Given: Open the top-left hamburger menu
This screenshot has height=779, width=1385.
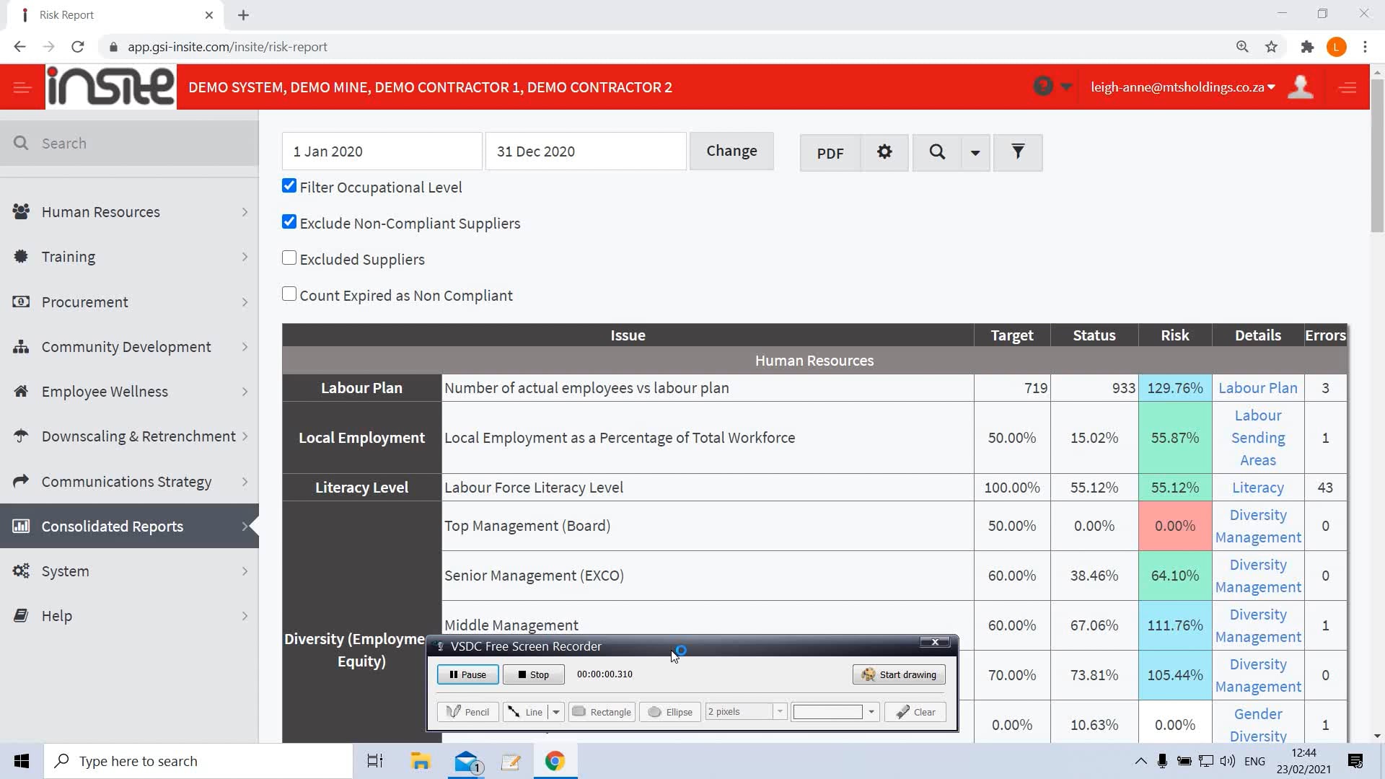Looking at the screenshot, I should [x=21, y=87].
